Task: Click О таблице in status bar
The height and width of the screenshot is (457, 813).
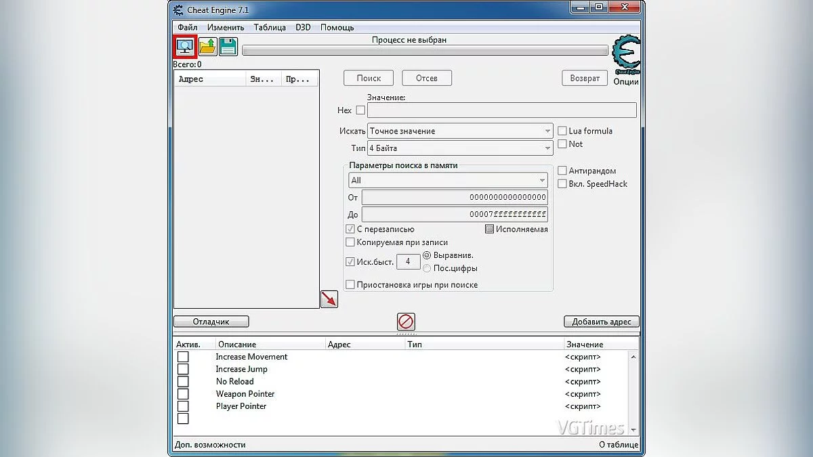Action: click(619, 445)
